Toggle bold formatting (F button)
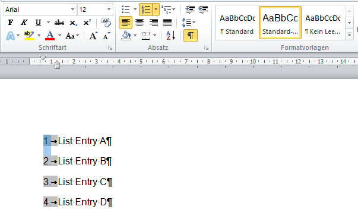The image size is (358, 216). point(11,23)
